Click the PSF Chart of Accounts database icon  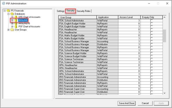[x=16, y=26]
